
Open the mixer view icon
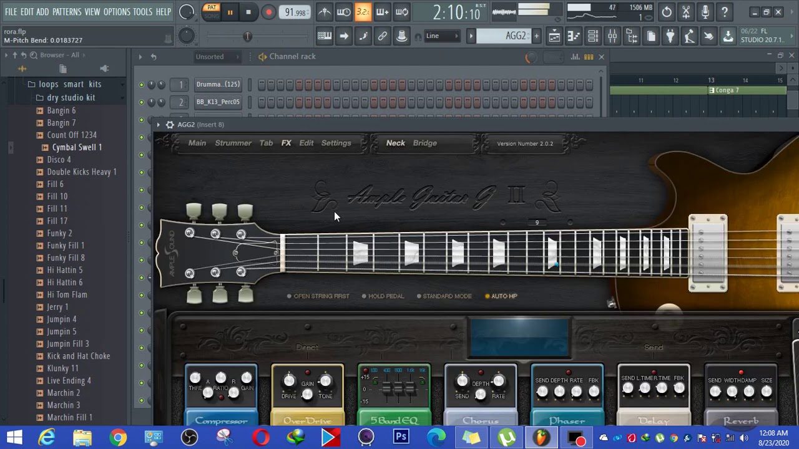click(612, 36)
